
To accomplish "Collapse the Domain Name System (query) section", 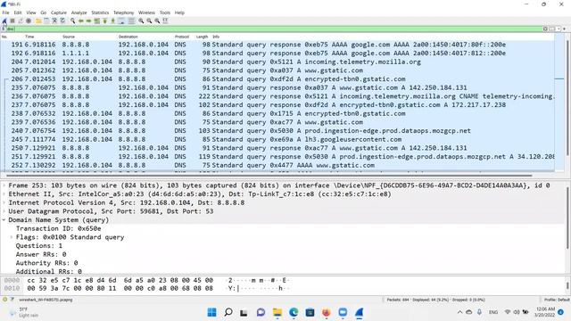I will pos(4,220).
